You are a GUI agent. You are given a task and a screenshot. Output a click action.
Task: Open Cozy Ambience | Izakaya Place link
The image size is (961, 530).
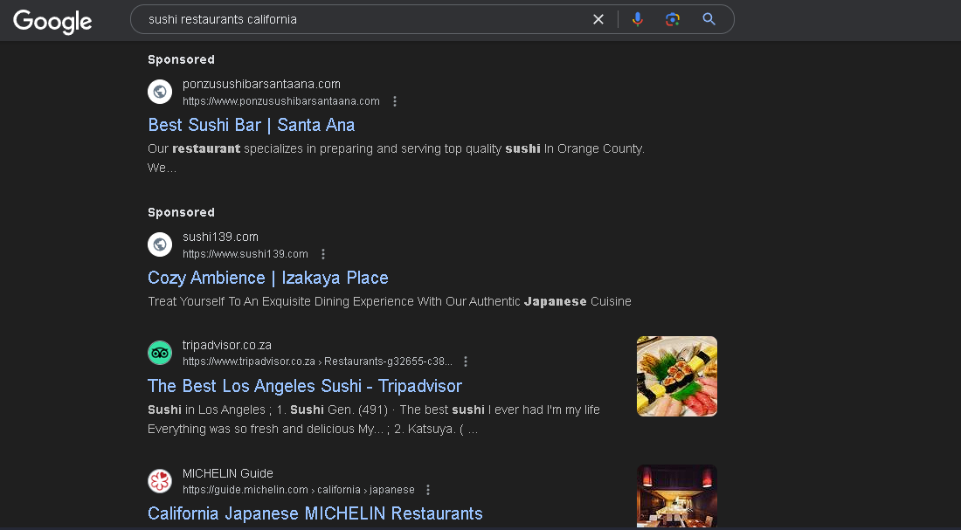[268, 278]
